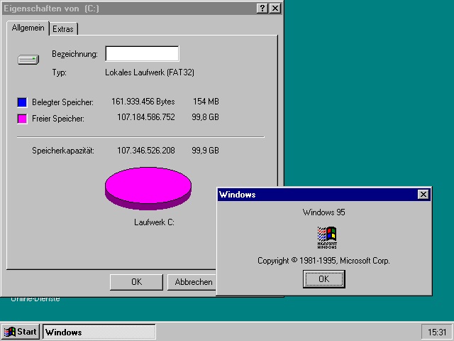Select the Windows taskbar button
The height and width of the screenshot is (341, 454).
99,332
